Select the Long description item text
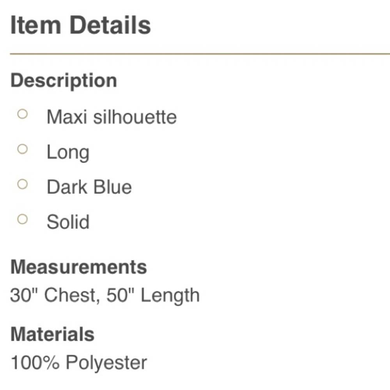Image resolution: width=390 pixels, height=390 pixels. 68,152
